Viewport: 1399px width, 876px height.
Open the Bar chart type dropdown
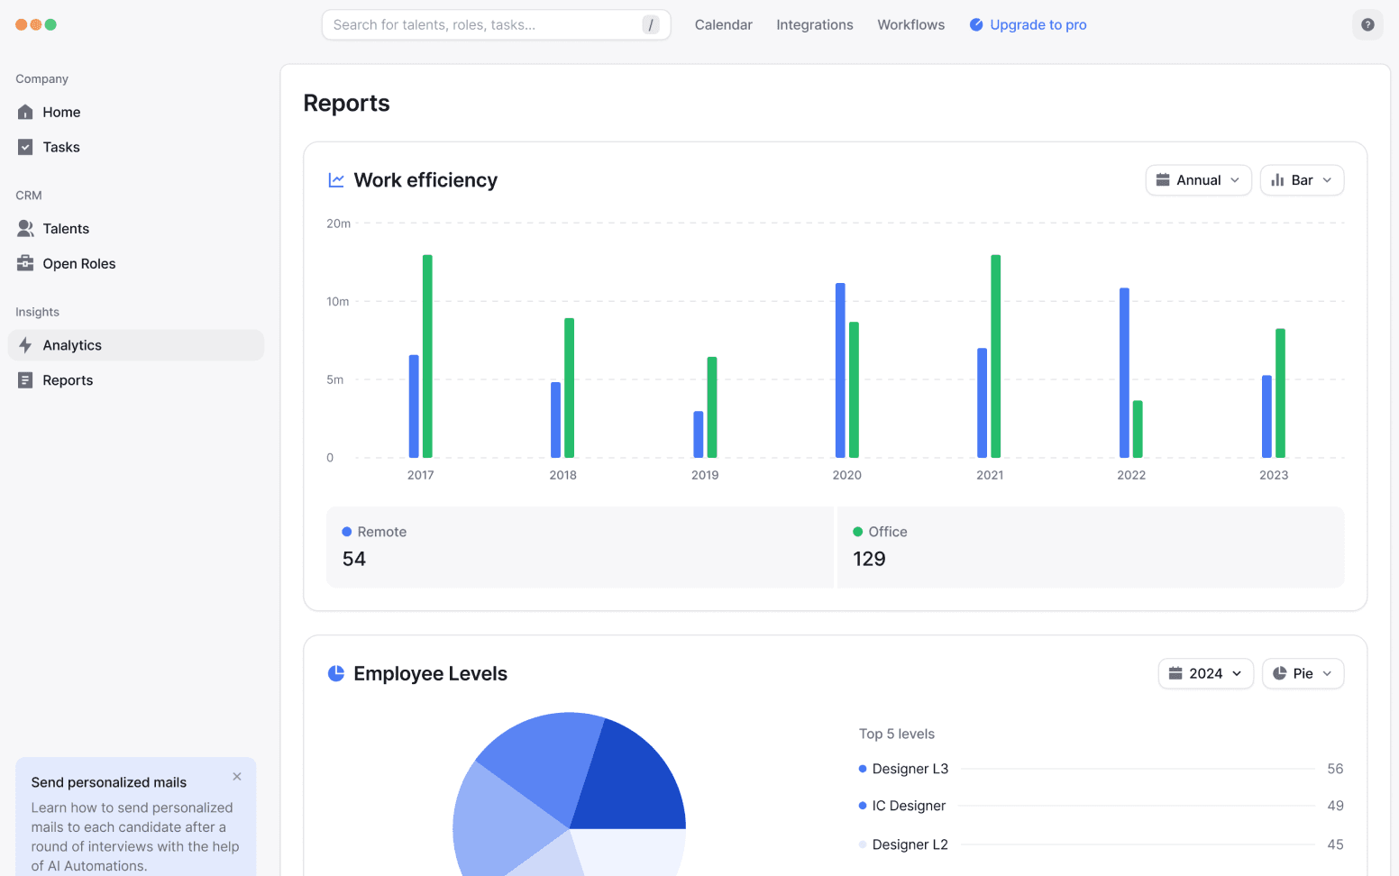pyautogui.click(x=1301, y=180)
